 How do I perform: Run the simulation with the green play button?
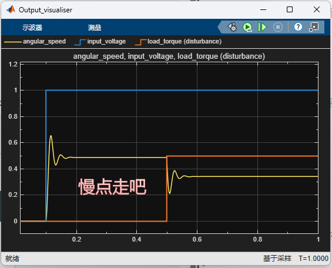[247, 27]
